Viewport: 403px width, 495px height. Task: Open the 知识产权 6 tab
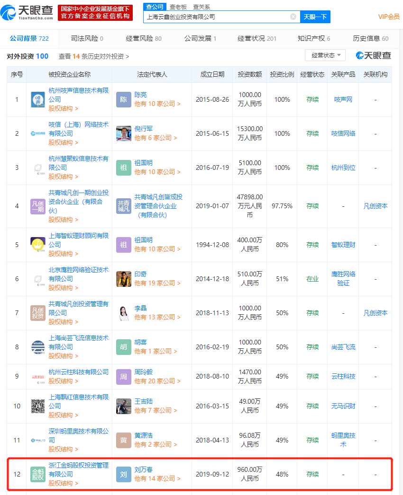(x=314, y=38)
